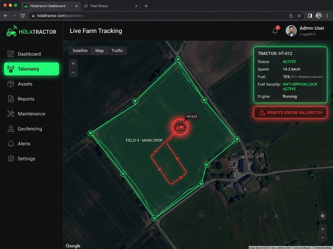Toggle the browser side panel icon
The width and height of the screenshot is (333, 249).
pos(310,16)
